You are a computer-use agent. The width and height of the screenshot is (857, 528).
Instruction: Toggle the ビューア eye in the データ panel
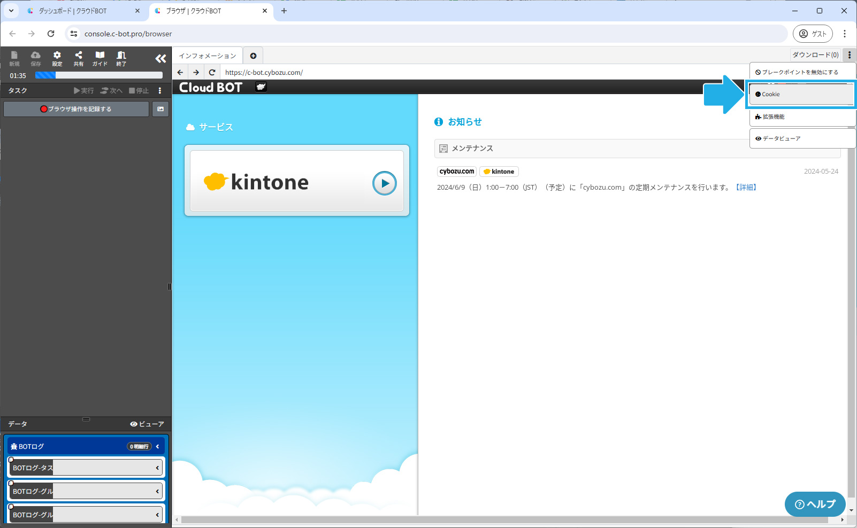tap(147, 424)
